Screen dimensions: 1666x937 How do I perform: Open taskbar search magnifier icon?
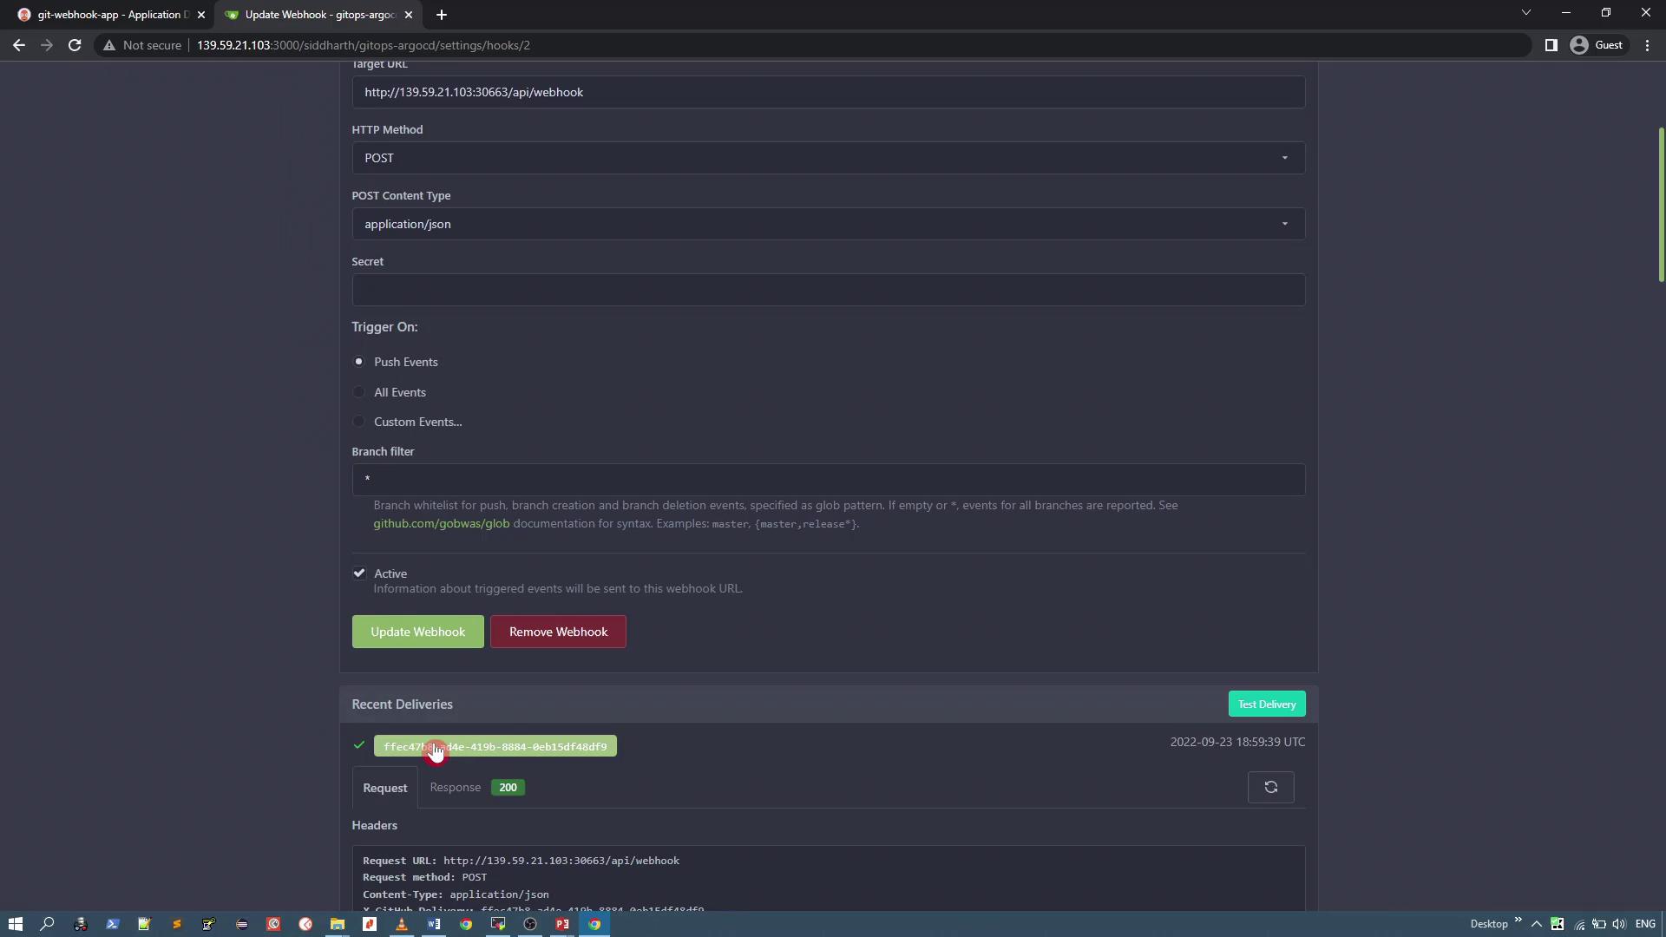48,924
